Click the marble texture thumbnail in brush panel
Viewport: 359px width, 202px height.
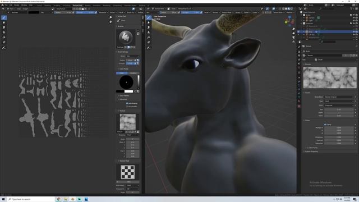coord(128,122)
